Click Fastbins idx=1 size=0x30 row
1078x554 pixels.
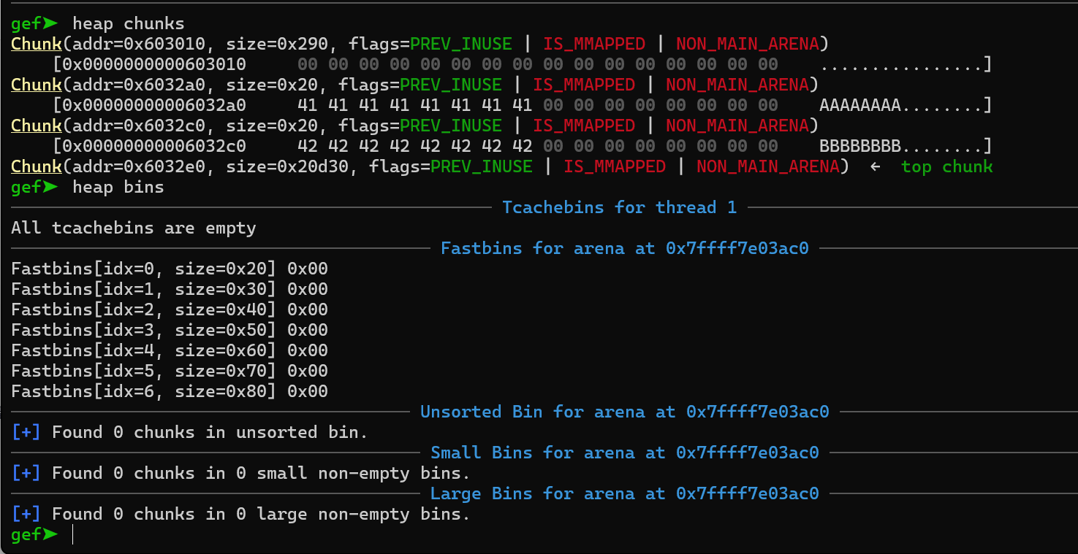(x=170, y=289)
